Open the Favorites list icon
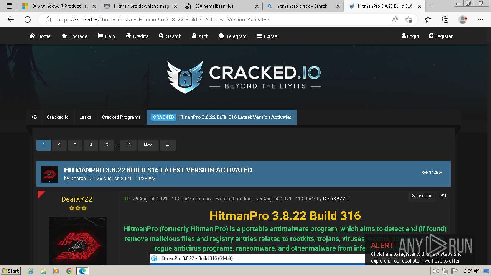Screen dimensions: 491x276 [x=428, y=20]
